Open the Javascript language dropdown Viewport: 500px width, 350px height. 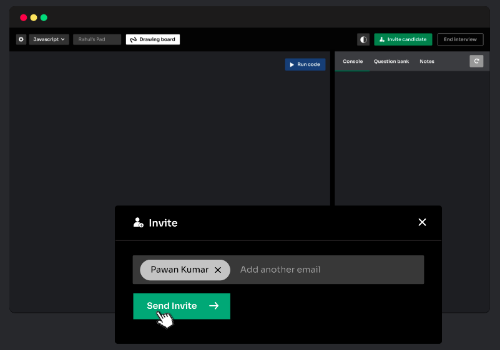(49, 39)
